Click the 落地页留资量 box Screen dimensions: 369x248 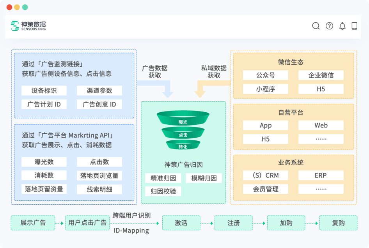44,189
